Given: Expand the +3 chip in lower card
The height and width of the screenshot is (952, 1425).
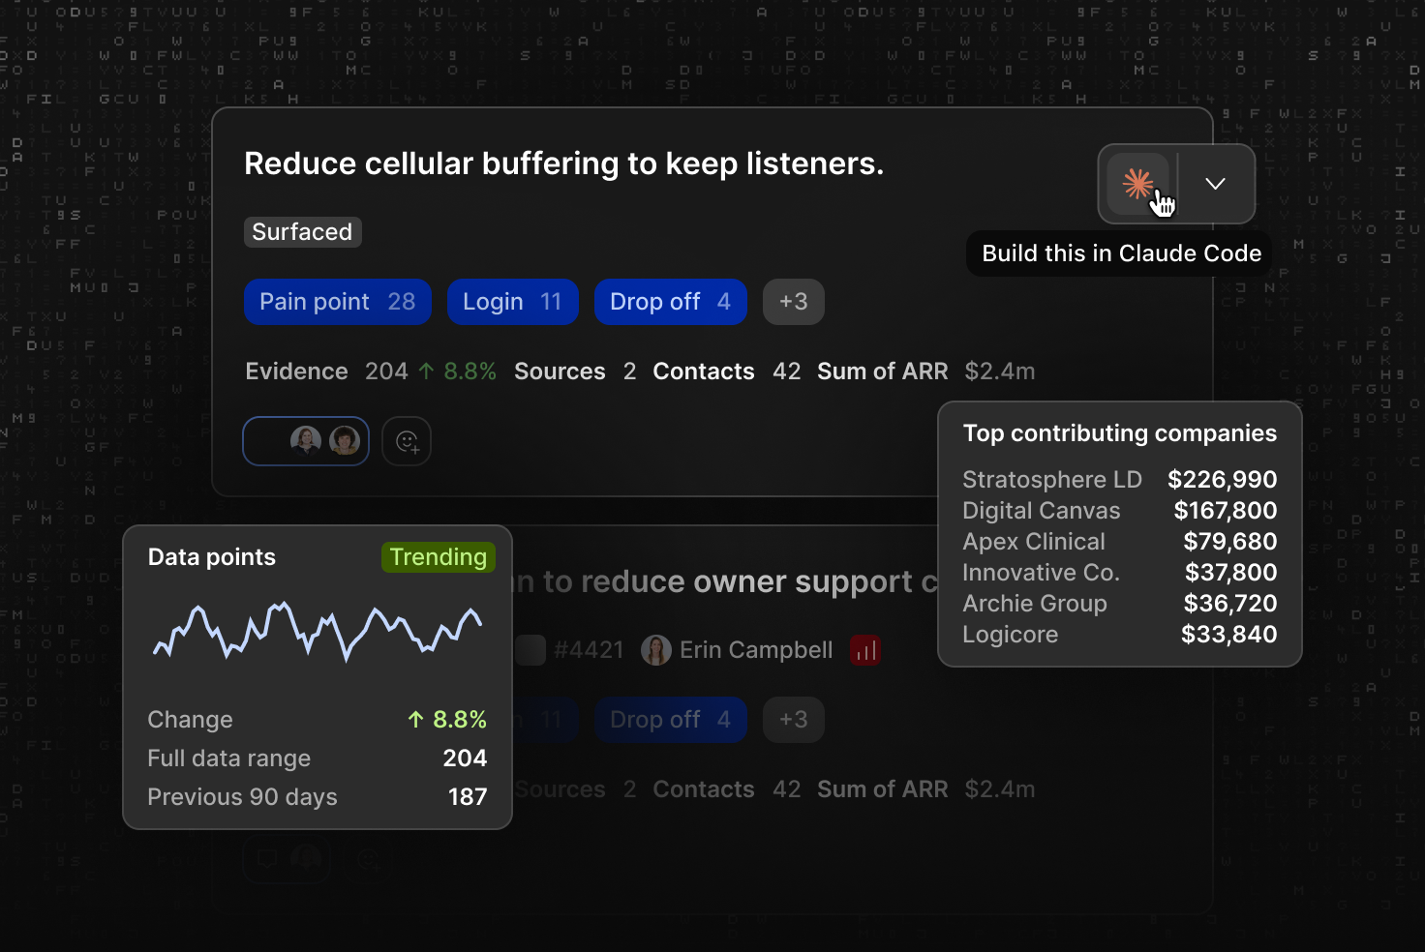Looking at the screenshot, I should point(794,720).
